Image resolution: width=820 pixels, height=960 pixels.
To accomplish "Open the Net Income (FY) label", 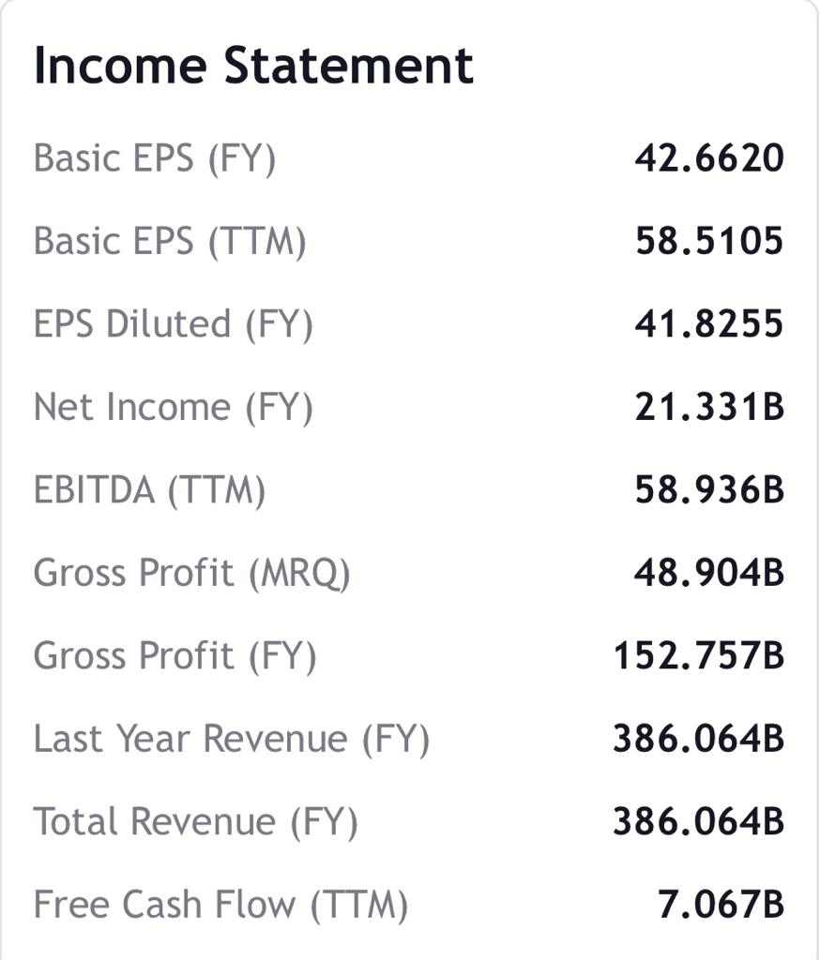I will click(x=174, y=407).
